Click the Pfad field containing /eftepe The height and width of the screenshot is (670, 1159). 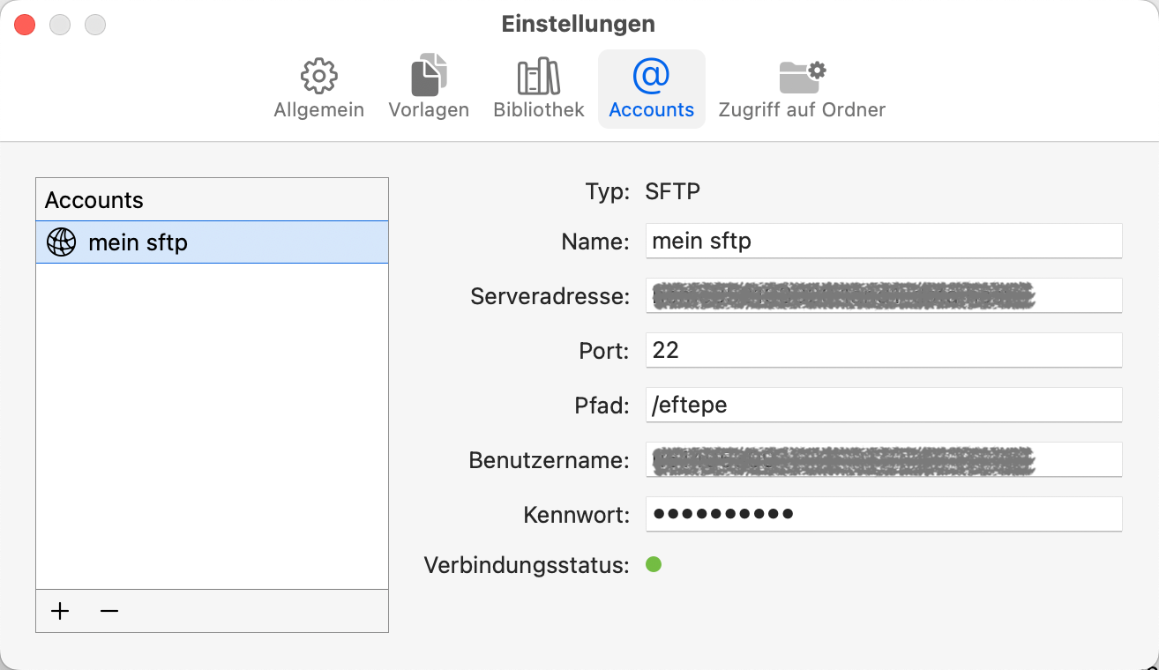click(882, 405)
